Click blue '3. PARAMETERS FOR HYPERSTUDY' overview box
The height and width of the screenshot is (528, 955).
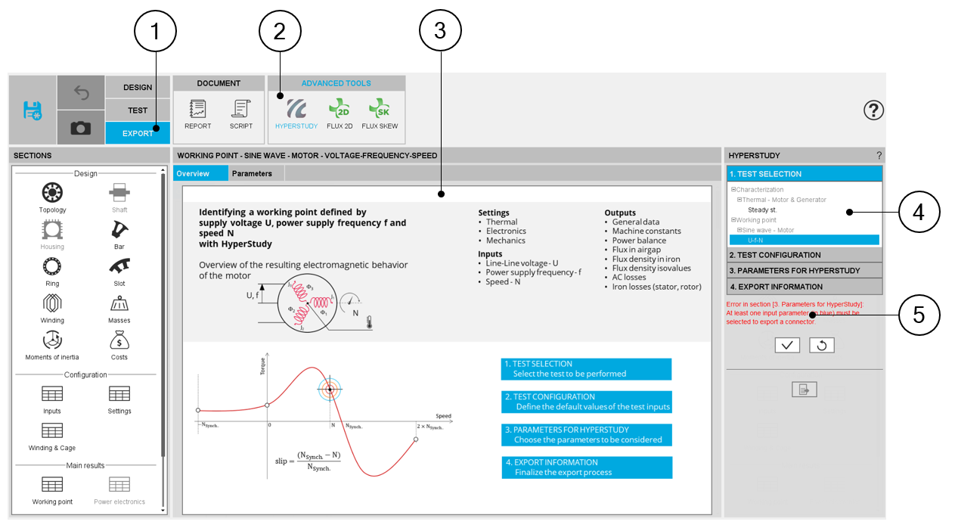pos(587,434)
